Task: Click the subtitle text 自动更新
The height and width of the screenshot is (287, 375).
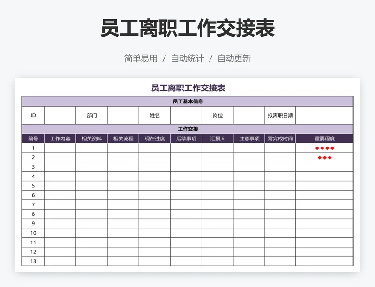Action: click(x=234, y=59)
